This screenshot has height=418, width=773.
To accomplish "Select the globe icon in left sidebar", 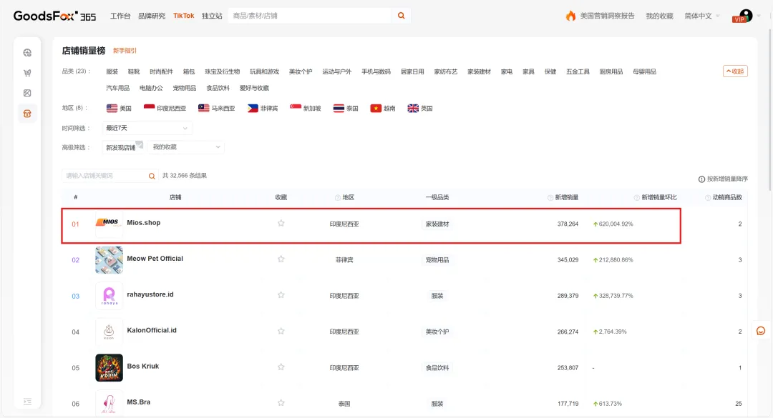I will click(x=27, y=53).
